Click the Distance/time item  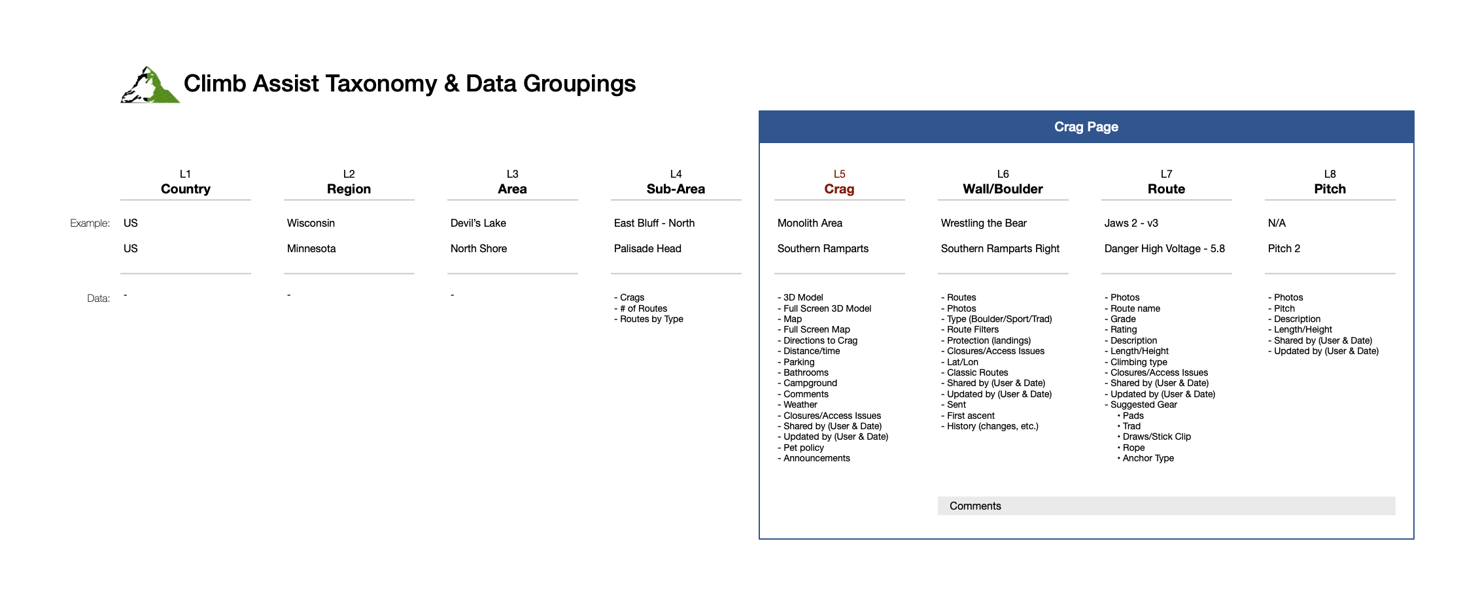tap(809, 351)
